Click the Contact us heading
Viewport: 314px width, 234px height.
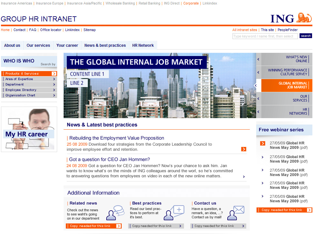(x=205, y=203)
